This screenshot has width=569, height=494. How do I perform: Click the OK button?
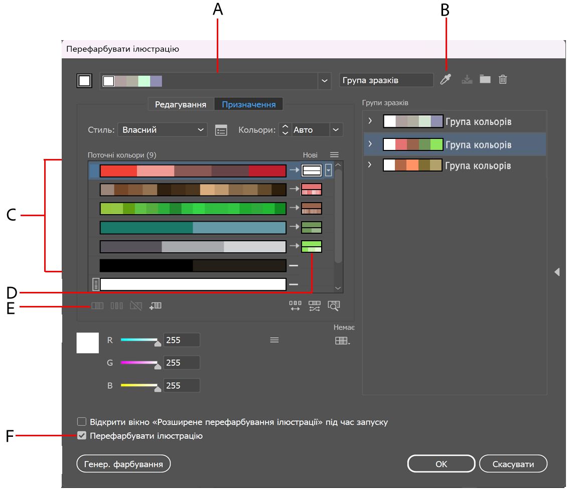pyautogui.click(x=441, y=463)
